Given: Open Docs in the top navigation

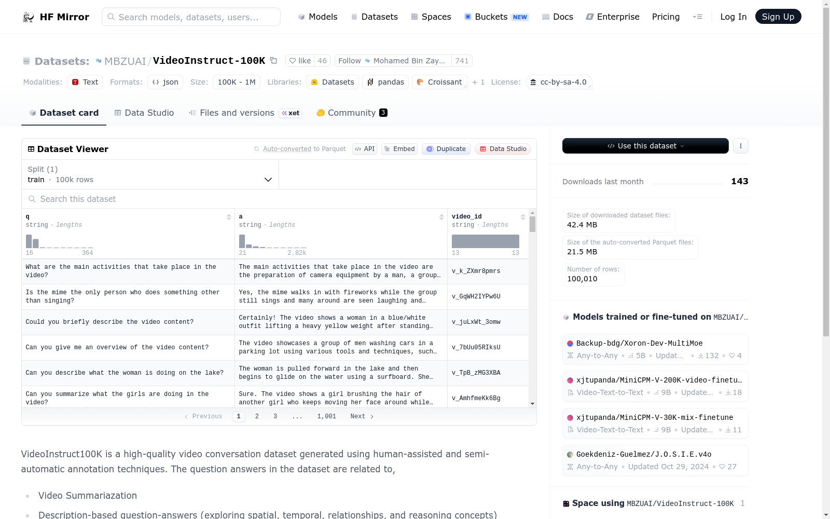Looking at the screenshot, I should point(558,17).
